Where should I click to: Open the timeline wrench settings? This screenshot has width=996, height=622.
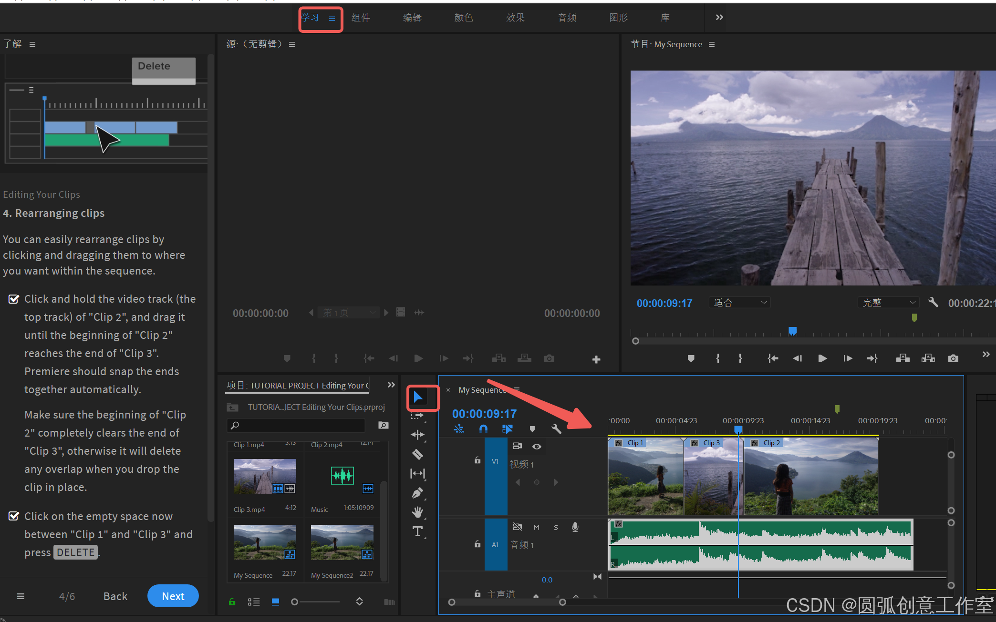556,428
